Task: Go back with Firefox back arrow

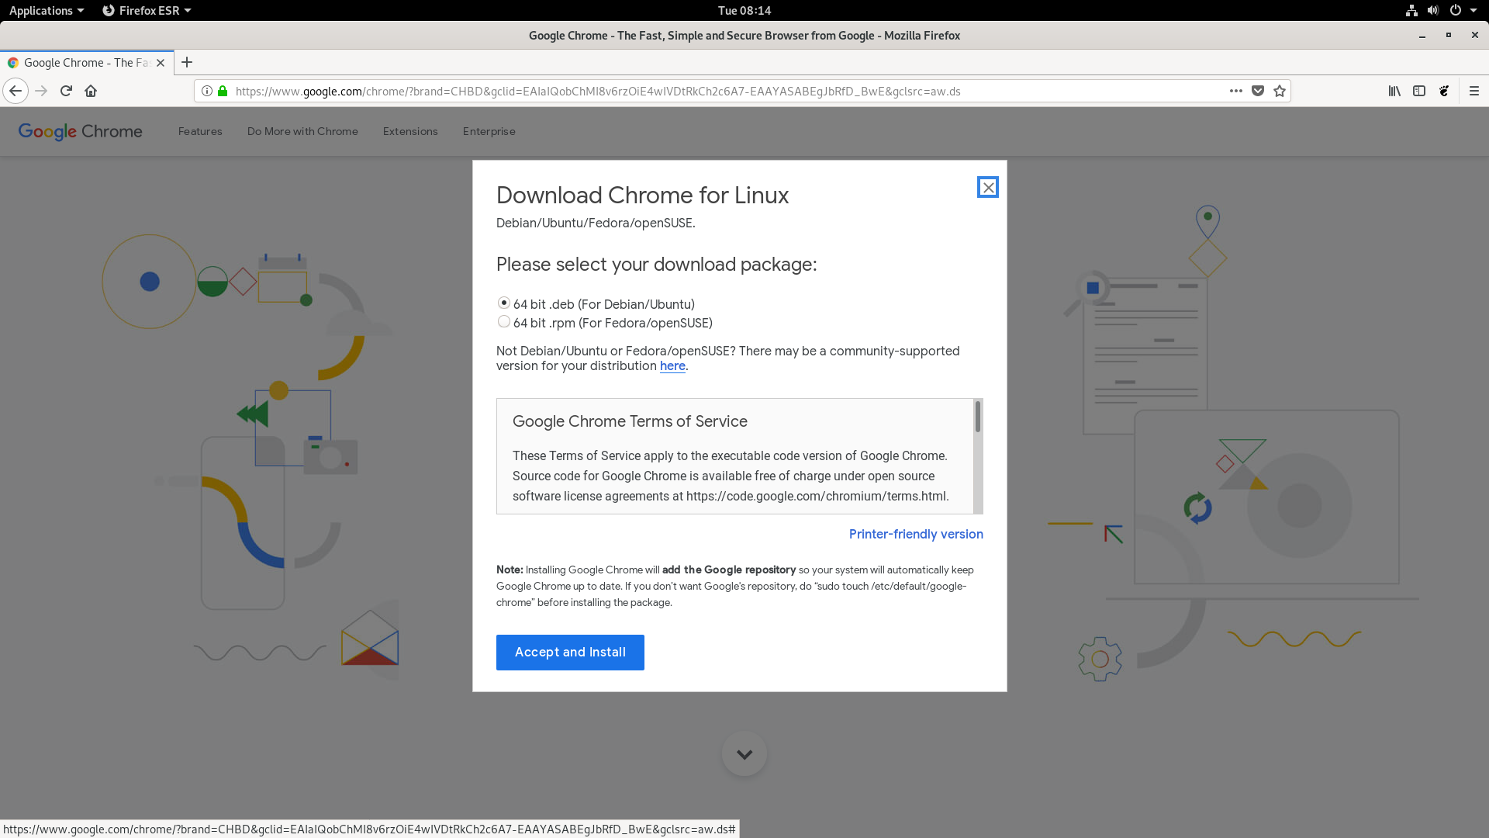Action: (16, 91)
